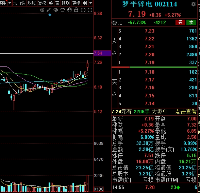The image size is (200, 193).
Task: Click the 跌停 price 6.15
Action: click(x=192, y=155)
